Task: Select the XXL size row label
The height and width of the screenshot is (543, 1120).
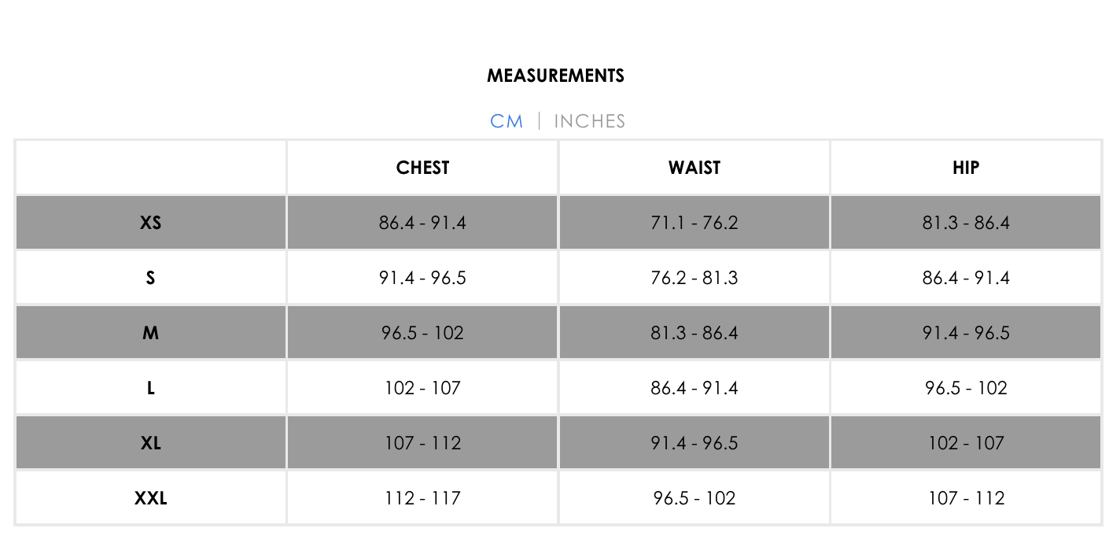Action: point(150,498)
